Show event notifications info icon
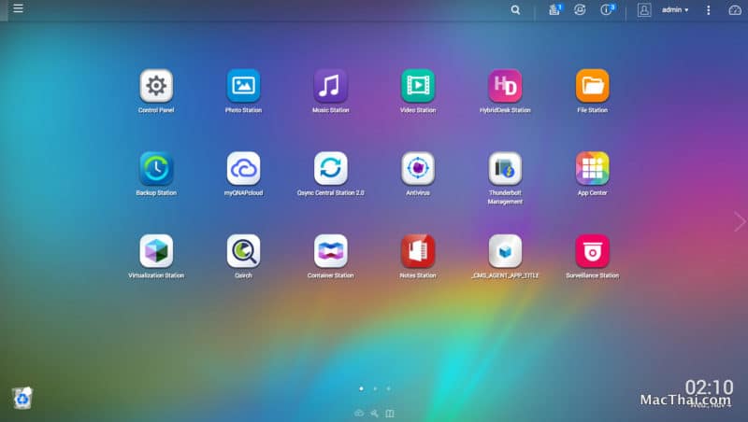The width and height of the screenshot is (748, 422). click(607, 9)
